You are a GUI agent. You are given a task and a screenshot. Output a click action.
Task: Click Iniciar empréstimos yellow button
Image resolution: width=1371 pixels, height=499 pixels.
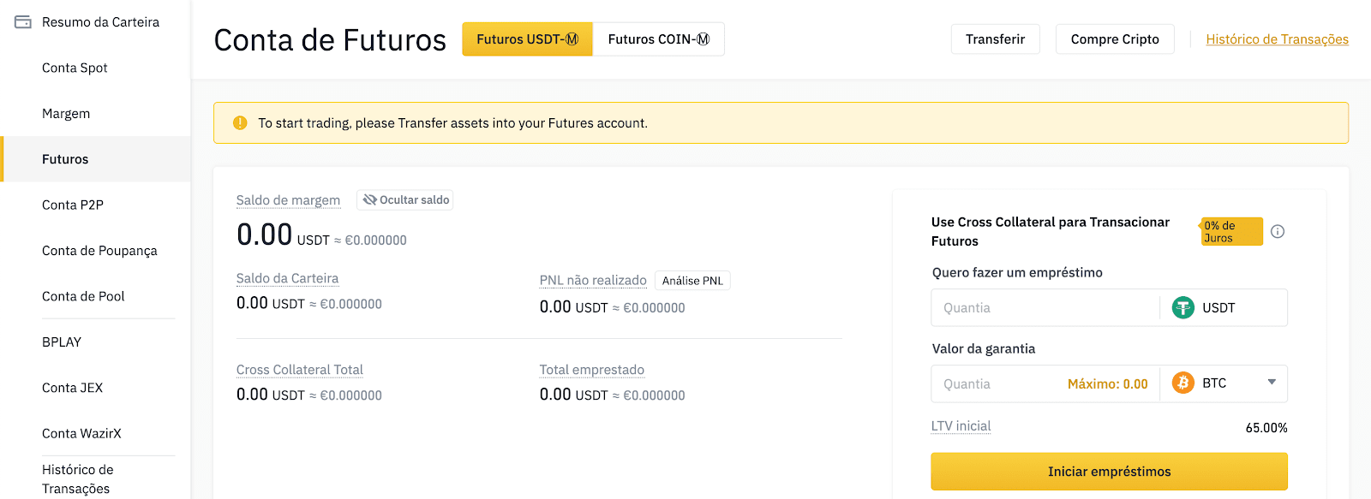pos(1109,472)
